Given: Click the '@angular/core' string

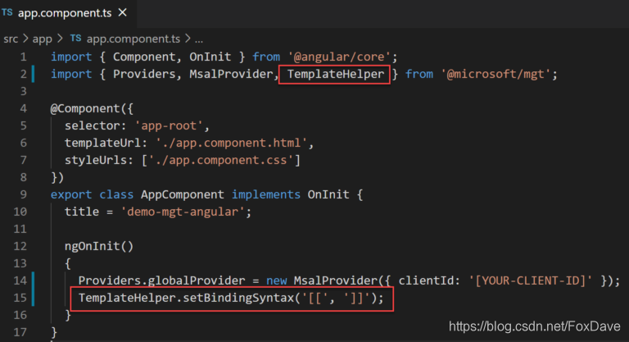Looking at the screenshot, I should click(339, 57).
